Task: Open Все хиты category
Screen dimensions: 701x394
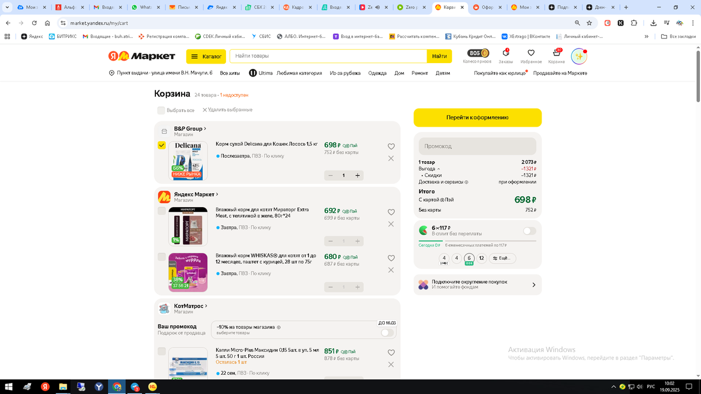Action: (x=230, y=73)
